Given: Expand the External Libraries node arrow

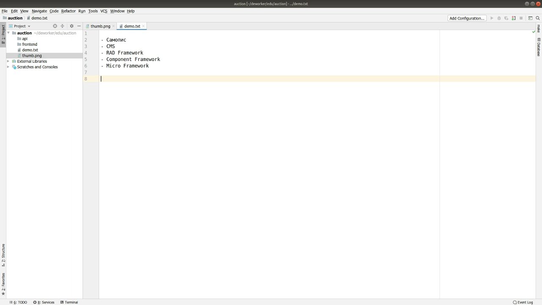Looking at the screenshot, I should 8,61.
